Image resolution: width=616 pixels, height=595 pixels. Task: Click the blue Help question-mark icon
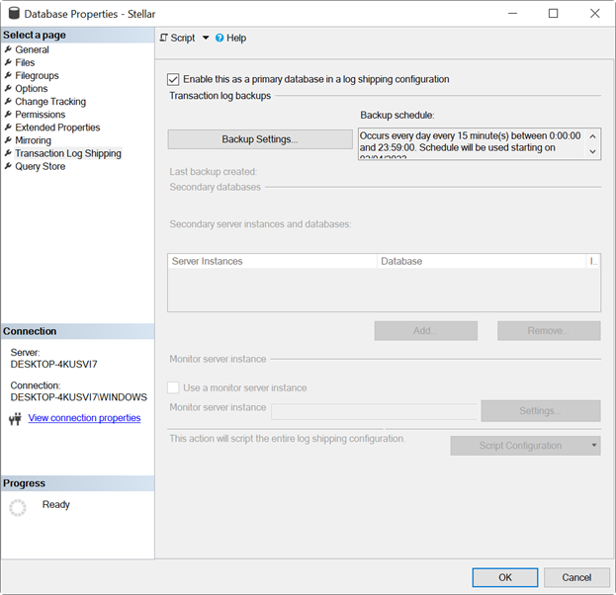pos(220,39)
